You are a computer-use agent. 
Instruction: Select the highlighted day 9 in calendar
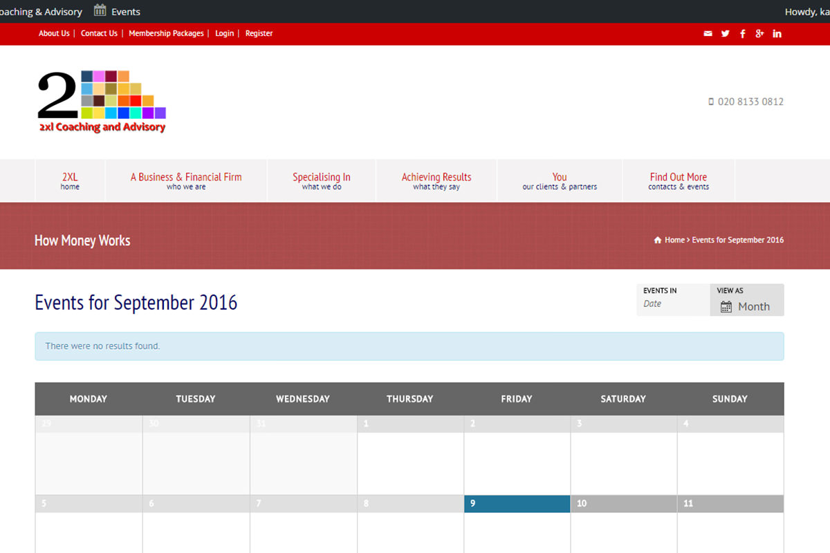coord(517,504)
